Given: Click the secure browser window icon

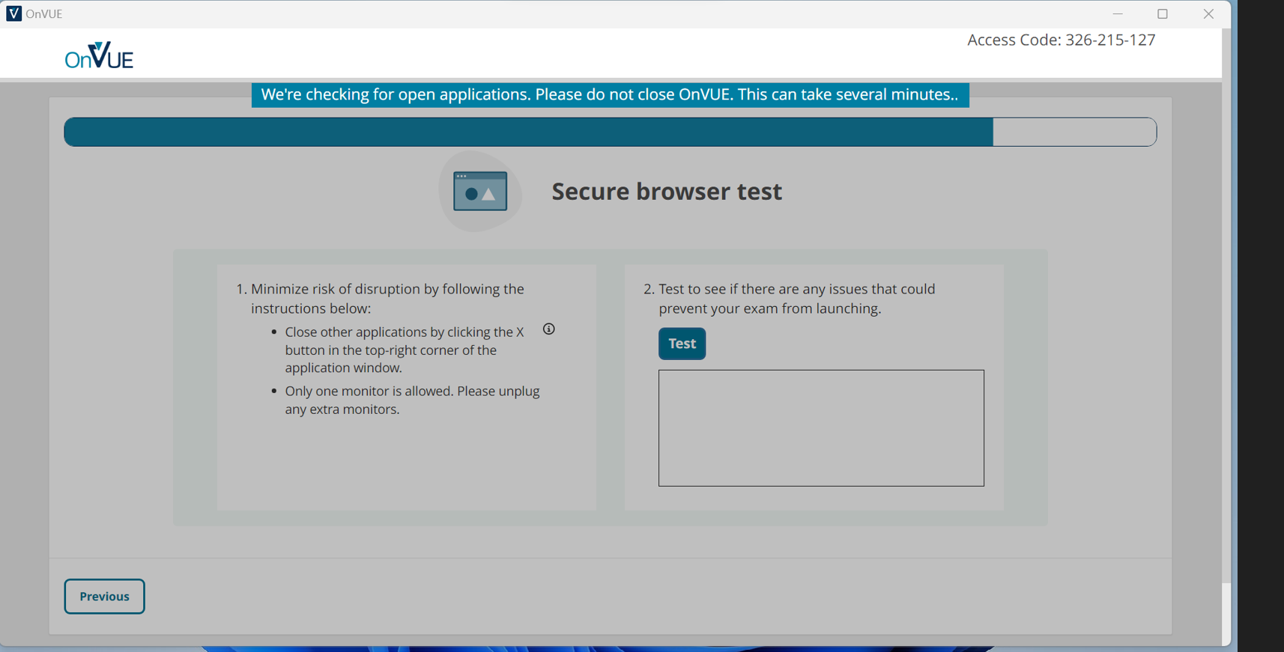Looking at the screenshot, I should tap(480, 192).
